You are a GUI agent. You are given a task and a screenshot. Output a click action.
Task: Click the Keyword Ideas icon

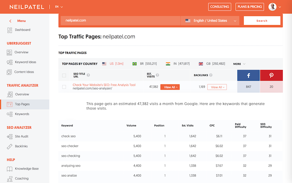click(x=10, y=62)
